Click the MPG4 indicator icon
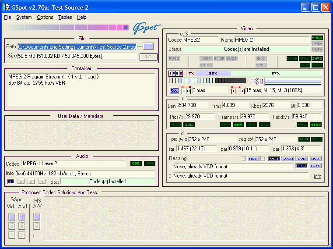333x249 pixels. [x=317, y=44]
